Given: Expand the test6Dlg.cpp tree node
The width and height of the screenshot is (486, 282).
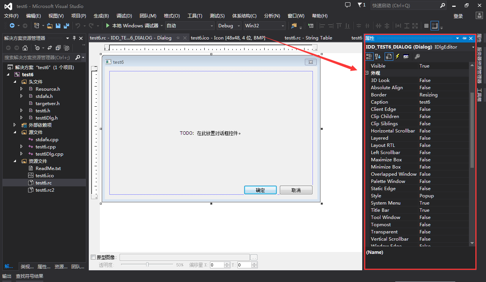Looking at the screenshot, I should coord(22,154).
